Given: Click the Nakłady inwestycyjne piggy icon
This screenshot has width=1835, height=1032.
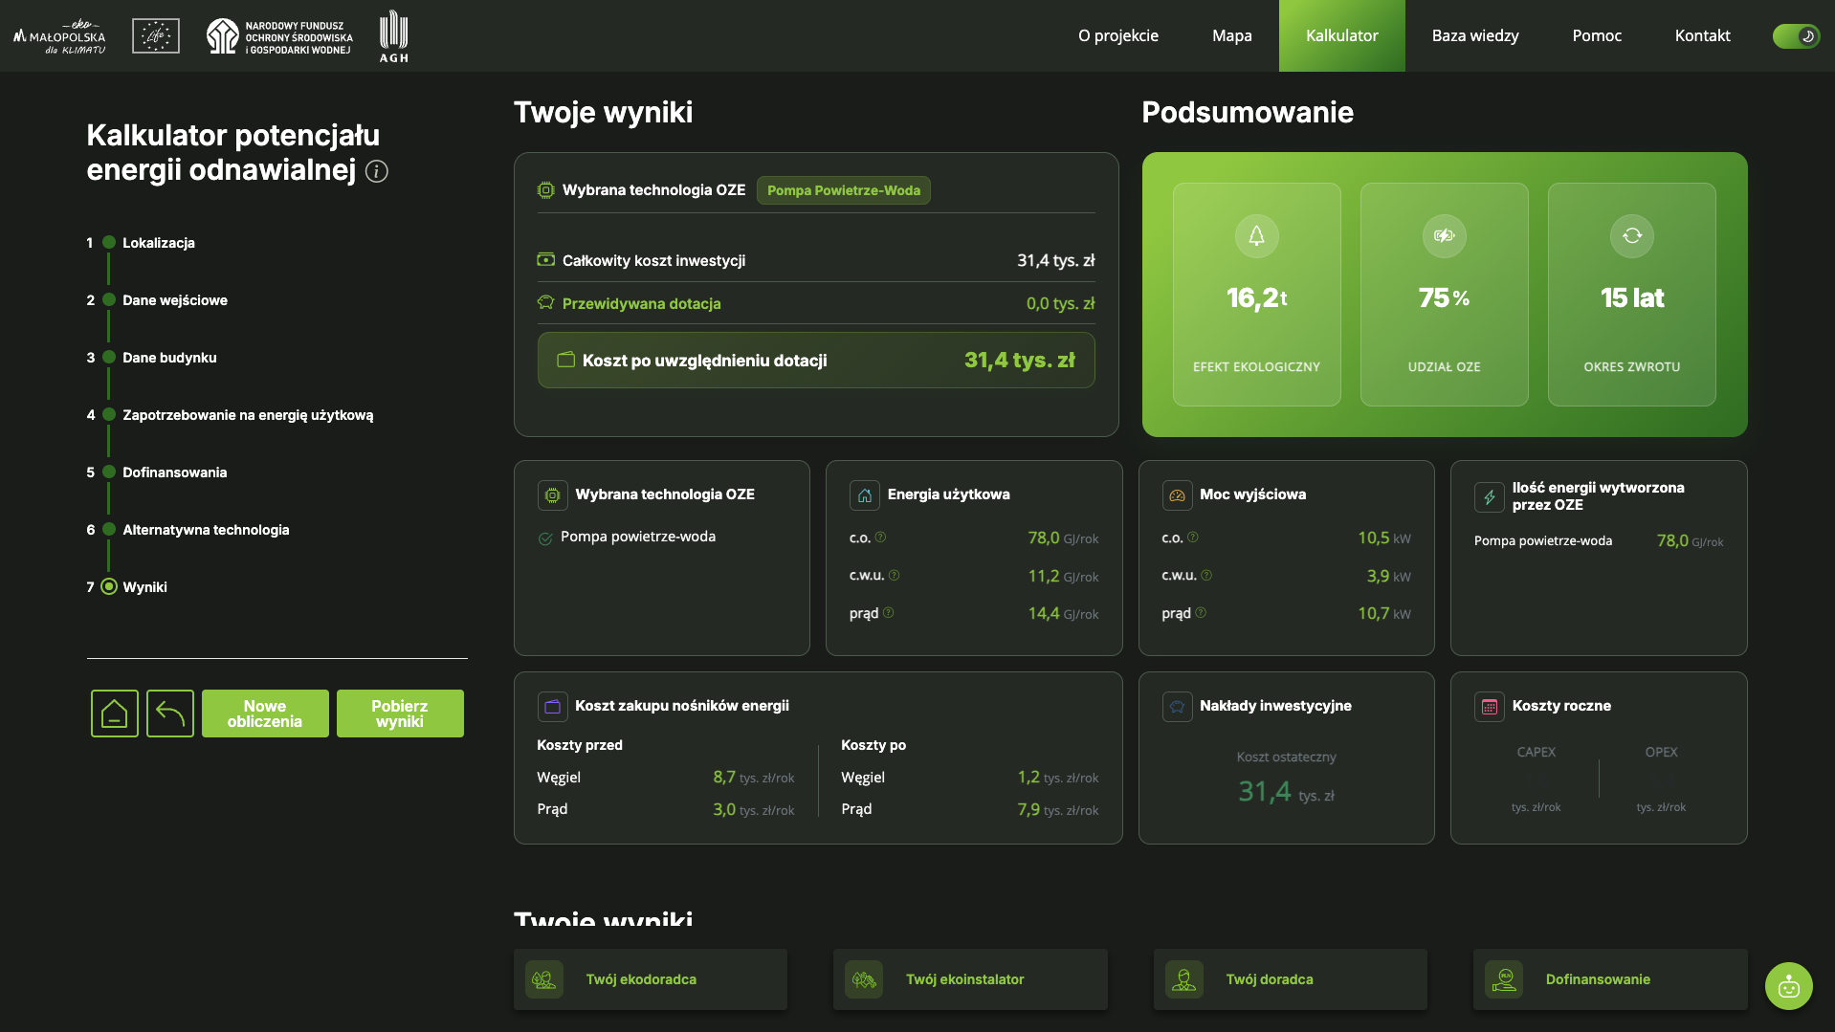Looking at the screenshot, I should coord(1177,707).
